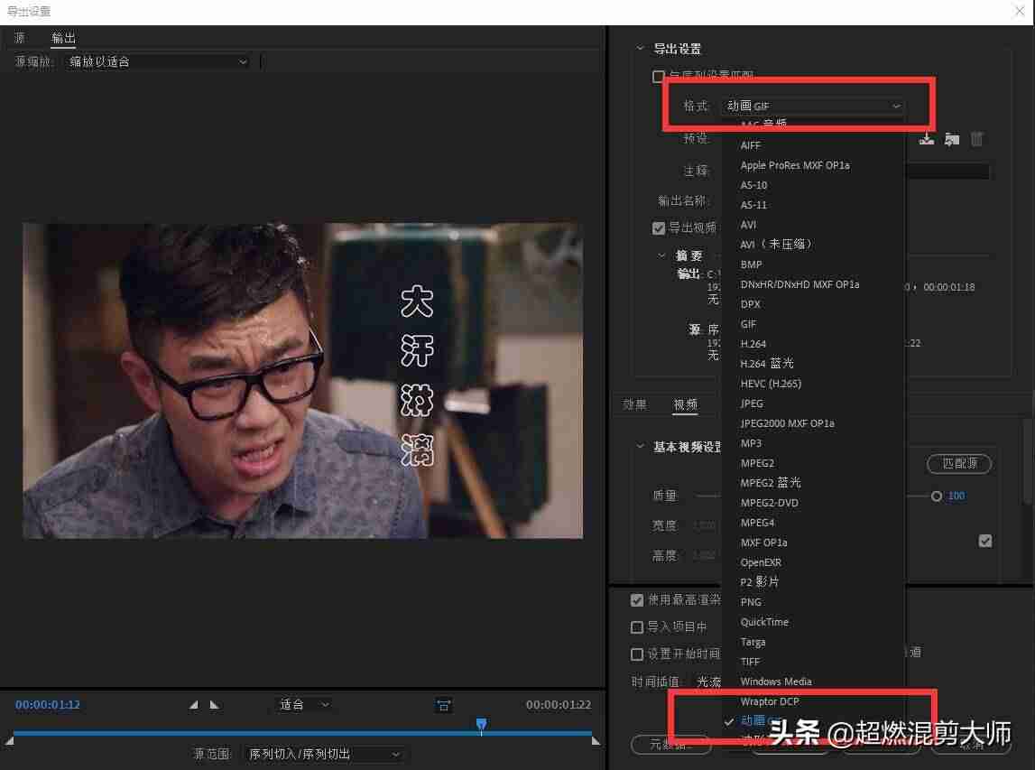The width and height of the screenshot is (1035, 770).
Task: Click the save preset icon
Action: [927, 139]
